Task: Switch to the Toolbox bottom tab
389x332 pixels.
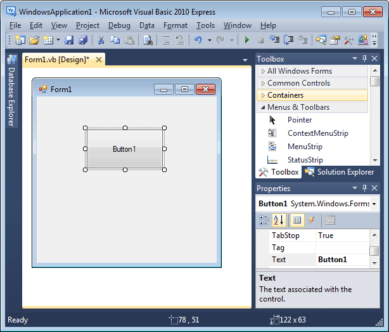Action: point(279,172)
